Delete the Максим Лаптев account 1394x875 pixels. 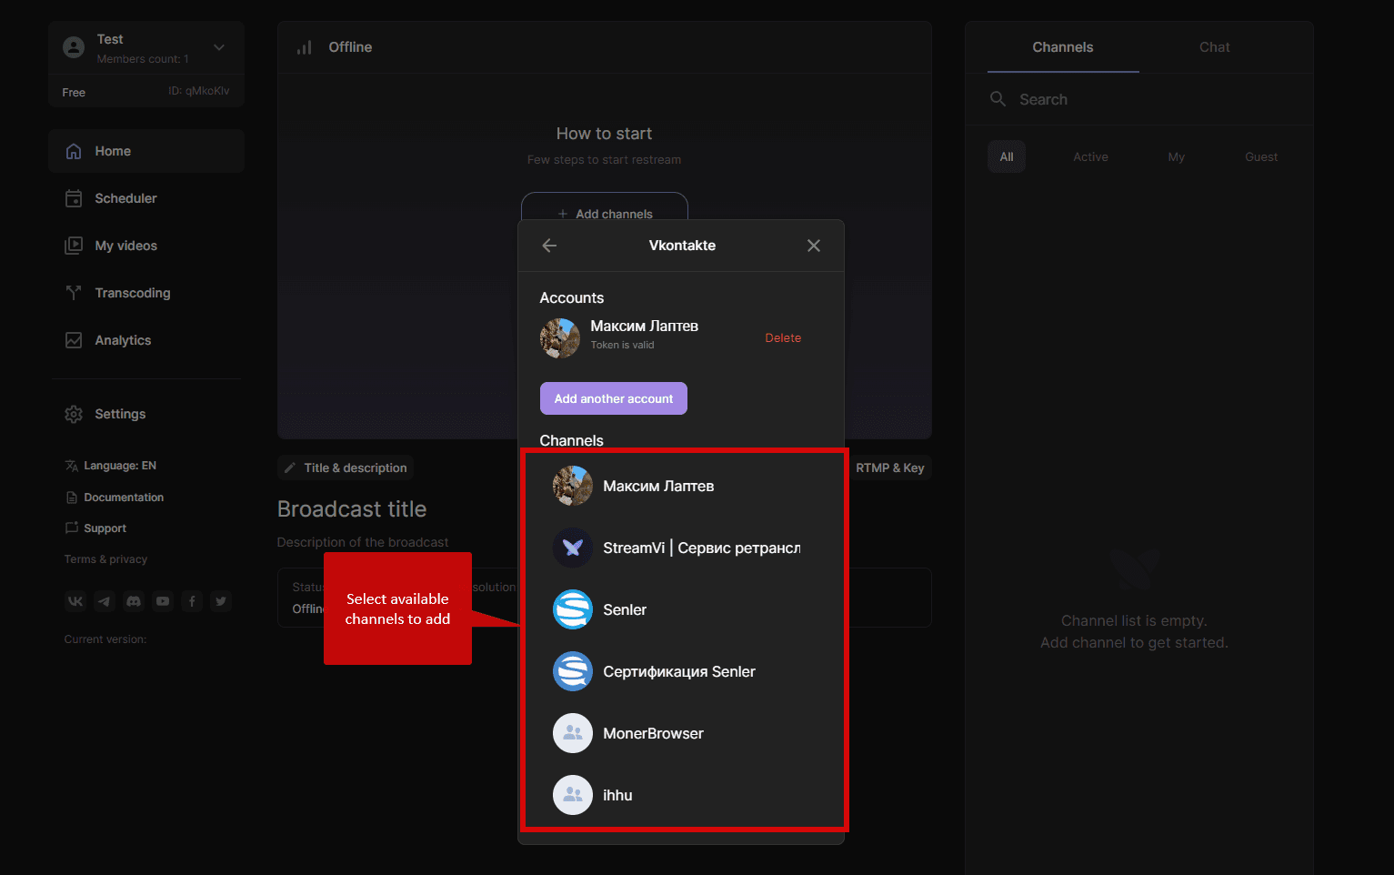[783, 337]
